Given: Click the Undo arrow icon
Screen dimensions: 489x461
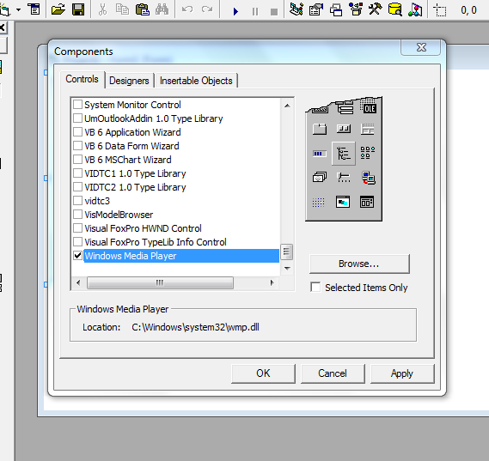Looking at the screenshot, I should point(187,9).
